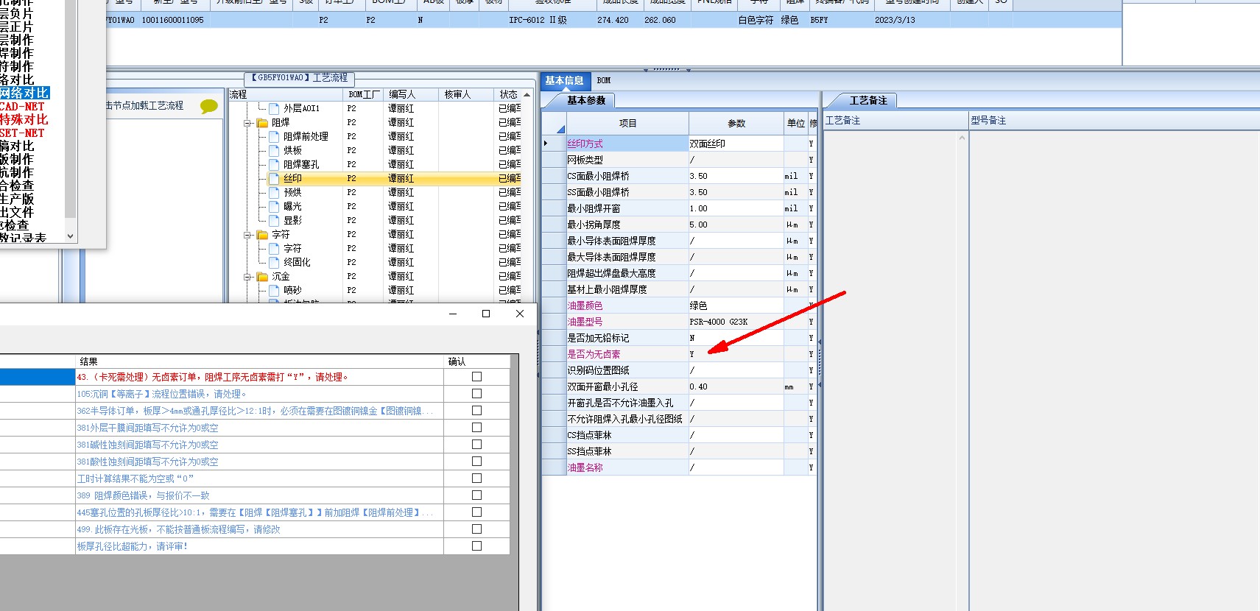Click the 项目 column header
The height and width of the screenshot is (611, 1260).
(627, 123)
